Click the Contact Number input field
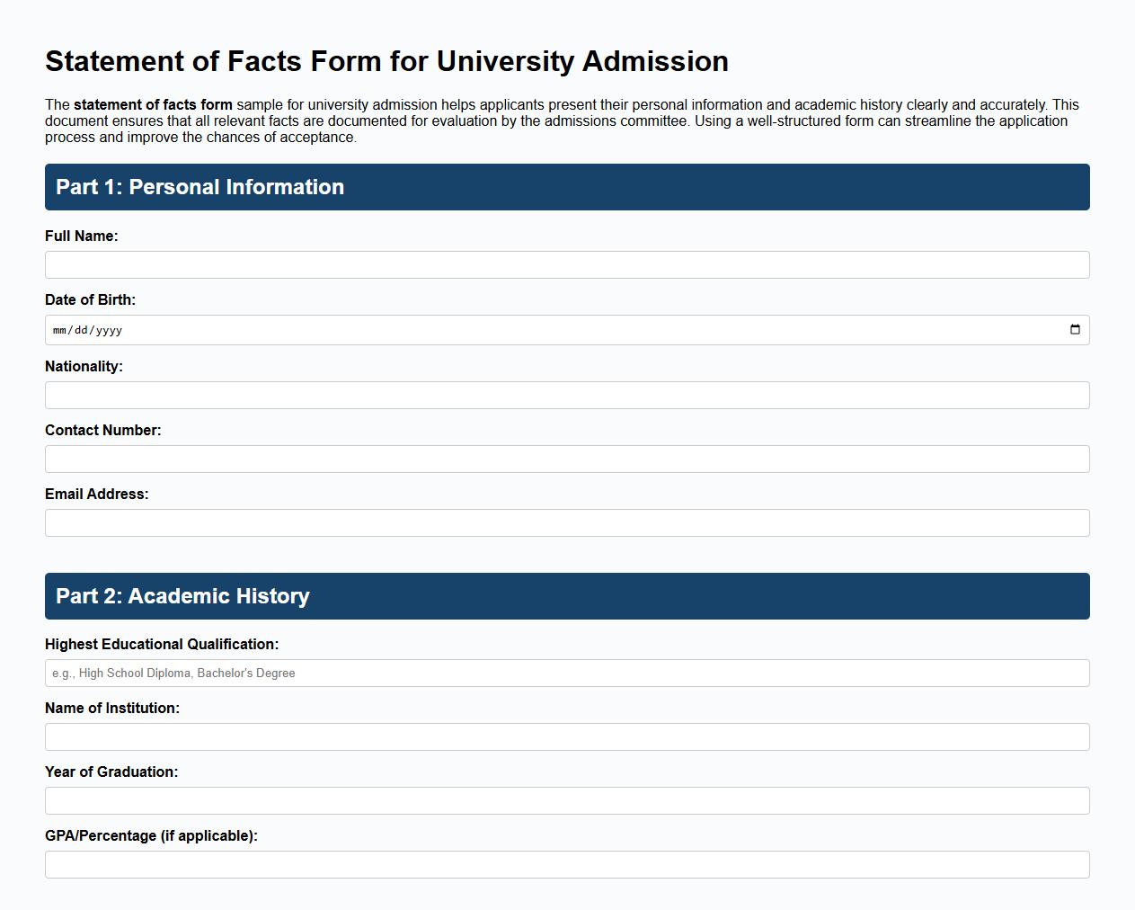Viewport: 1135px width, 910px height. point(566,459)
